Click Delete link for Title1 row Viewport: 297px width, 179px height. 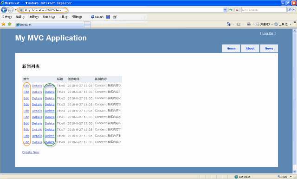click(x=50, y=92)
